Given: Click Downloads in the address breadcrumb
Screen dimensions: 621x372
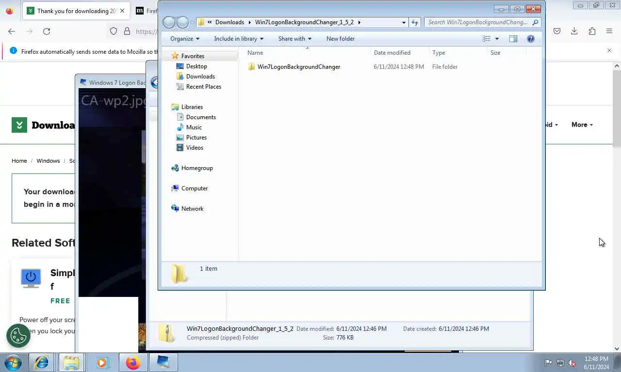Looking at the screenshot, I should [229, 22].
